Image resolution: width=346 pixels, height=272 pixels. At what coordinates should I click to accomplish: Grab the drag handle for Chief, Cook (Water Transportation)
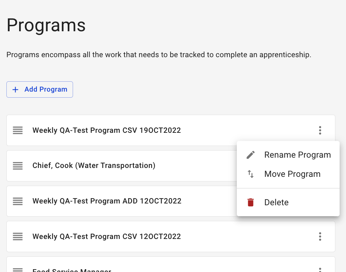18,166
